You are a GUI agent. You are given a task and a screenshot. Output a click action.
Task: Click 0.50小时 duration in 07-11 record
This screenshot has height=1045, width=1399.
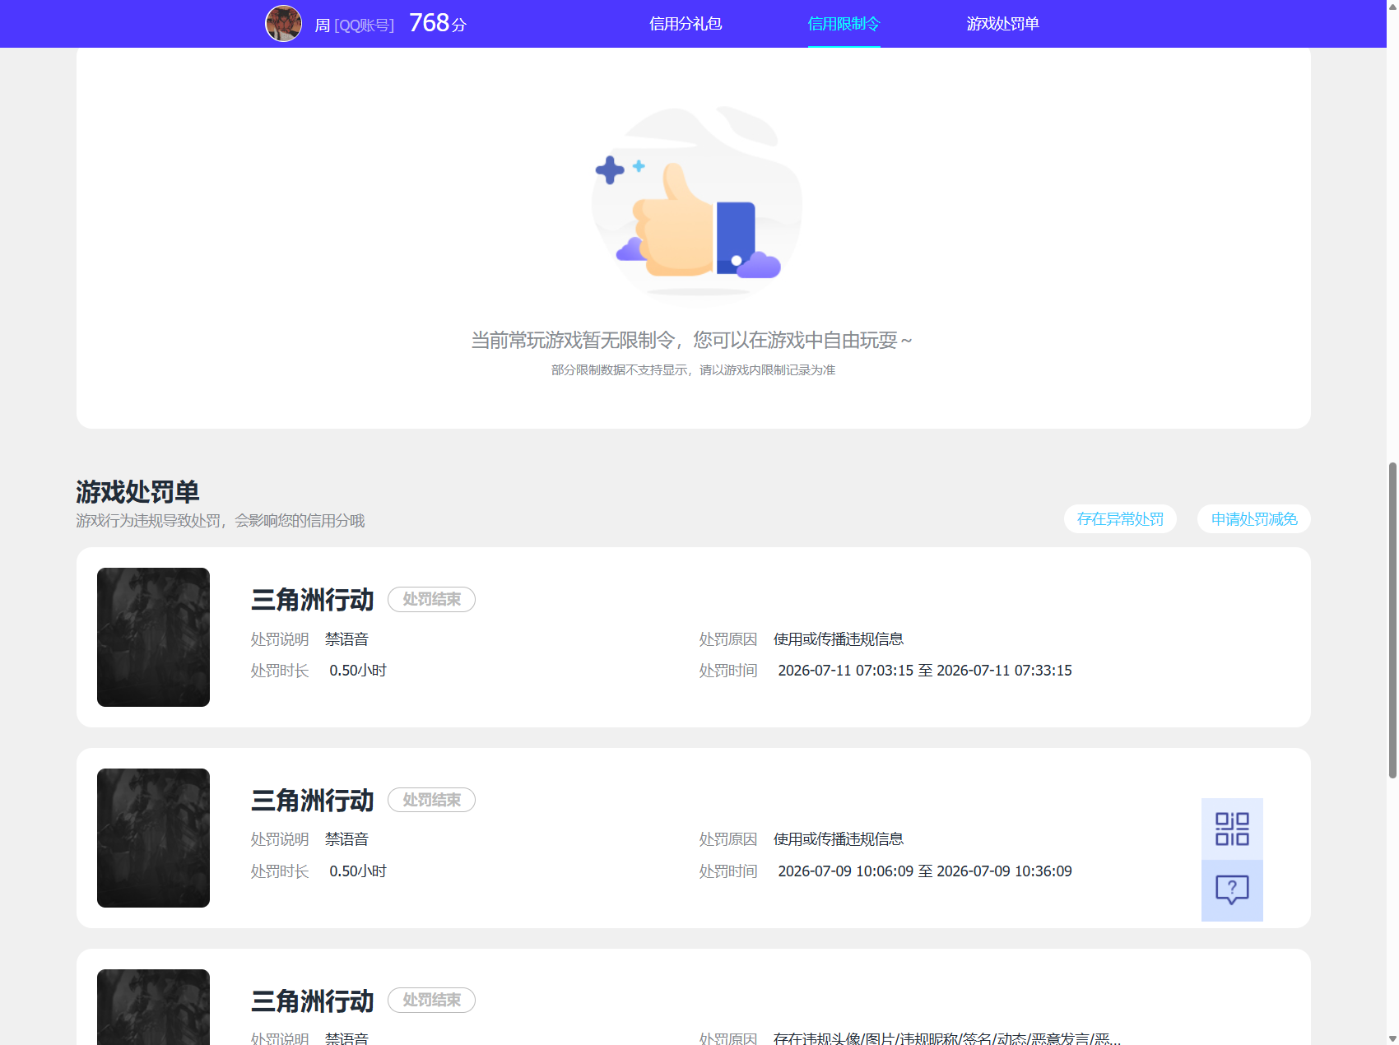(358, 671)
